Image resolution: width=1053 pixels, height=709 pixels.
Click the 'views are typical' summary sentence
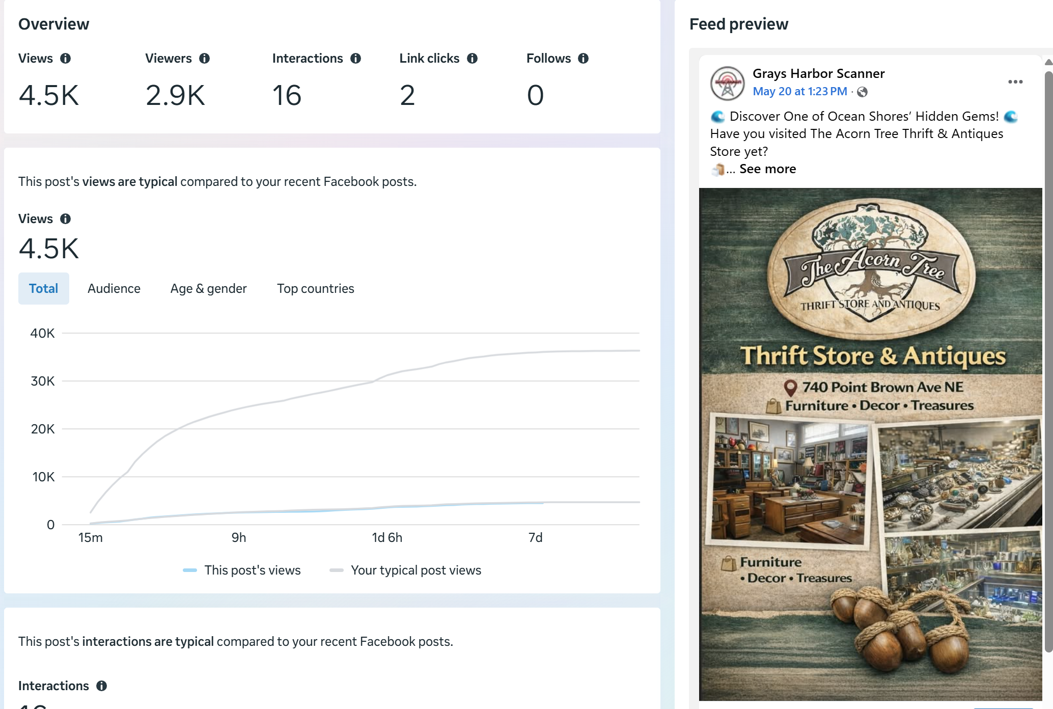pos(217,182)
